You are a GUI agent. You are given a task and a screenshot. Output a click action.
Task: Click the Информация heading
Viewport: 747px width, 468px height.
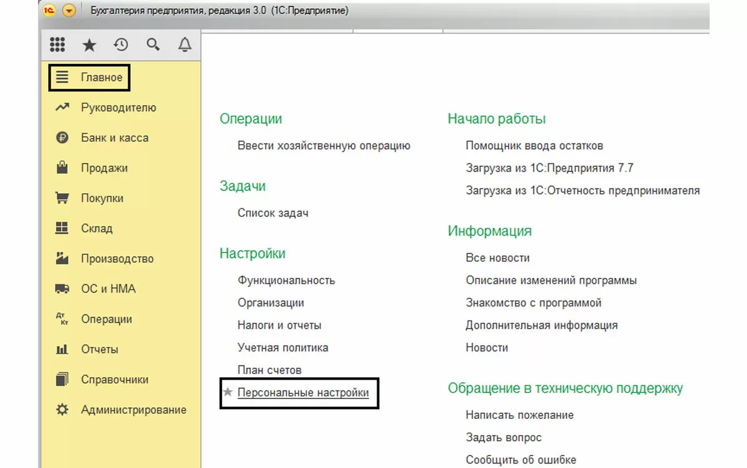[490, 231]
